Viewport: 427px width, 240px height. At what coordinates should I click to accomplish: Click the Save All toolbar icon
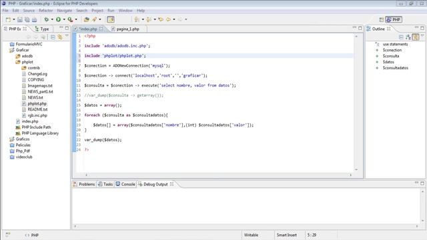(27, 19)
